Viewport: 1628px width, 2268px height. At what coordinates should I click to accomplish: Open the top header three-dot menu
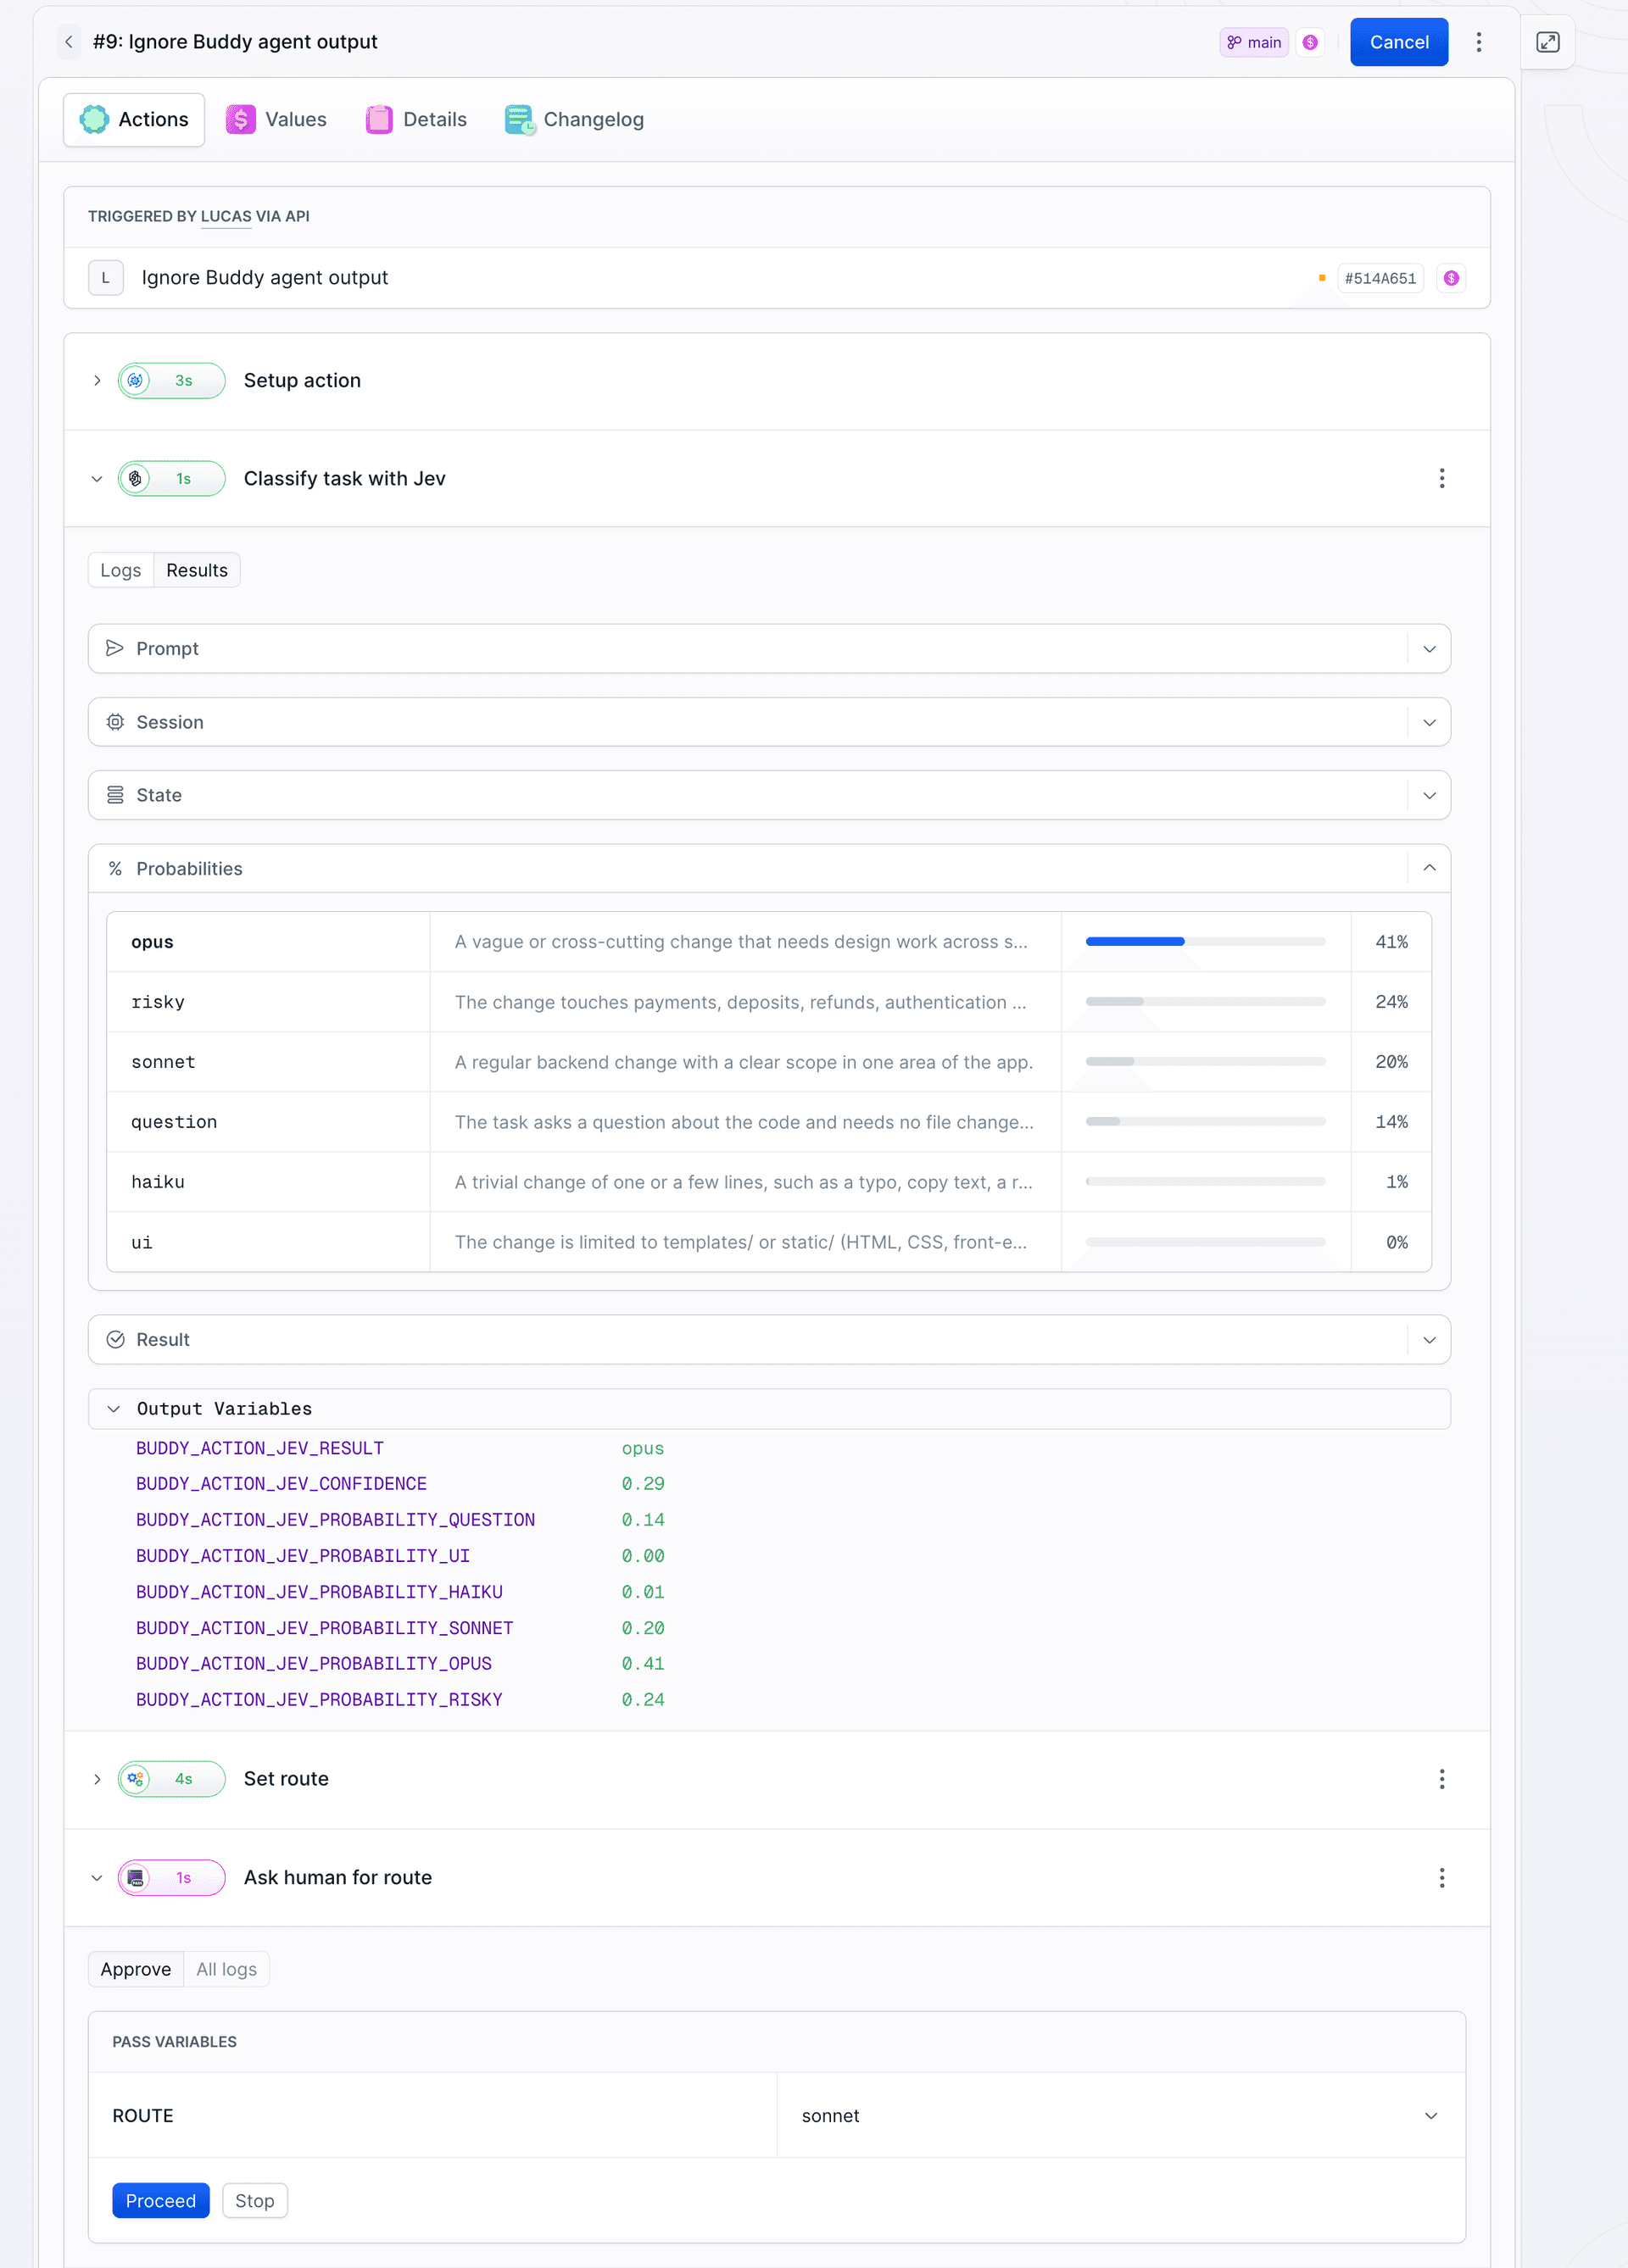1479,42
